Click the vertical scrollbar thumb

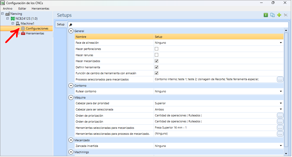coord(286,89)
